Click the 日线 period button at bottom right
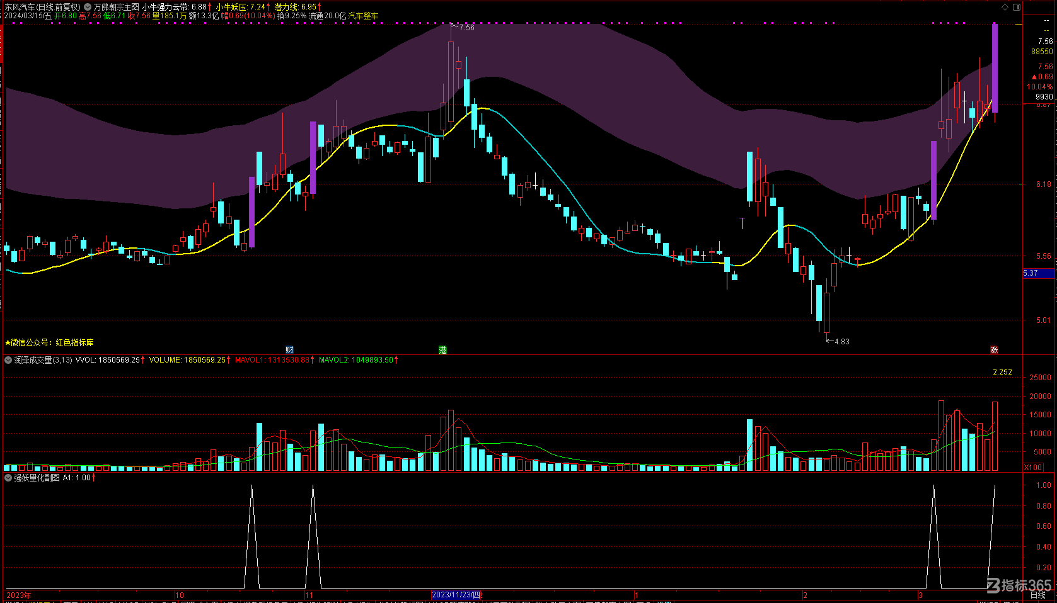1057x603 pixels. coord(1037,595)
